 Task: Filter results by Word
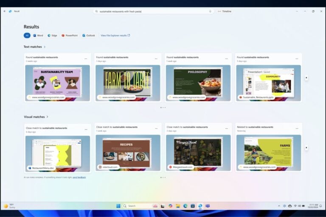(38, 36)
